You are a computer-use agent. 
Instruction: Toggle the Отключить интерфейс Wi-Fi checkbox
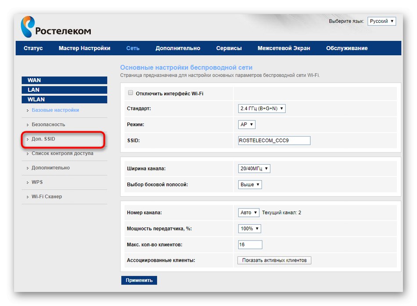pyautogui.click(x=130, y=93)
